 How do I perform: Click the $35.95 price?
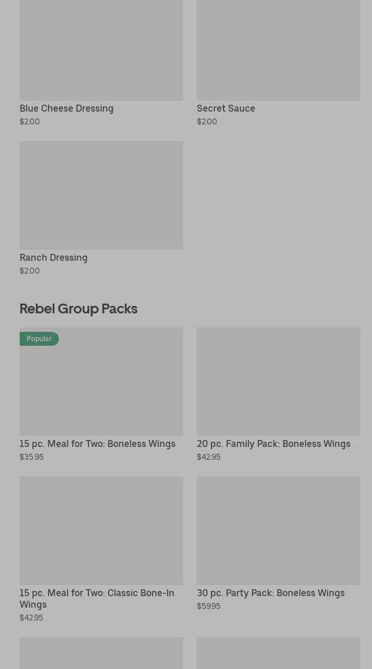pos(32,457)
